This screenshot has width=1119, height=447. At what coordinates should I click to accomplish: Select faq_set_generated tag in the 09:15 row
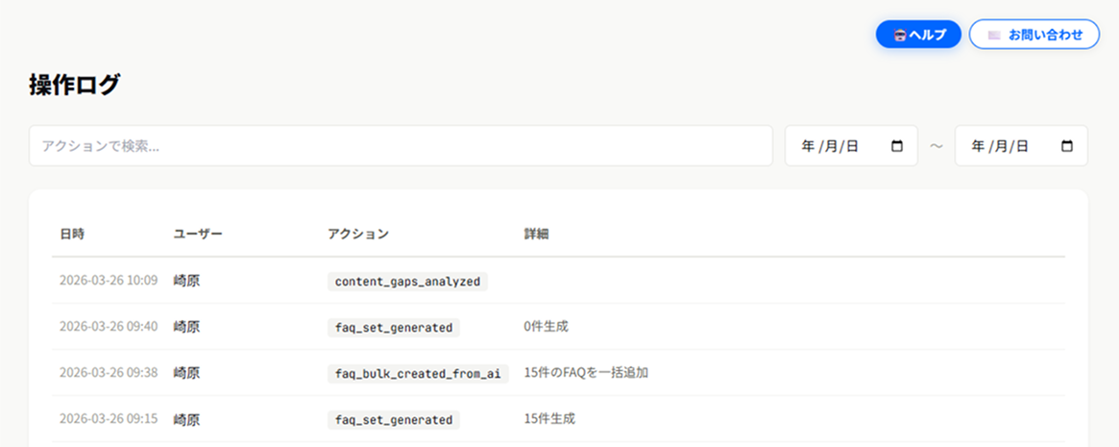pos(393,419)
